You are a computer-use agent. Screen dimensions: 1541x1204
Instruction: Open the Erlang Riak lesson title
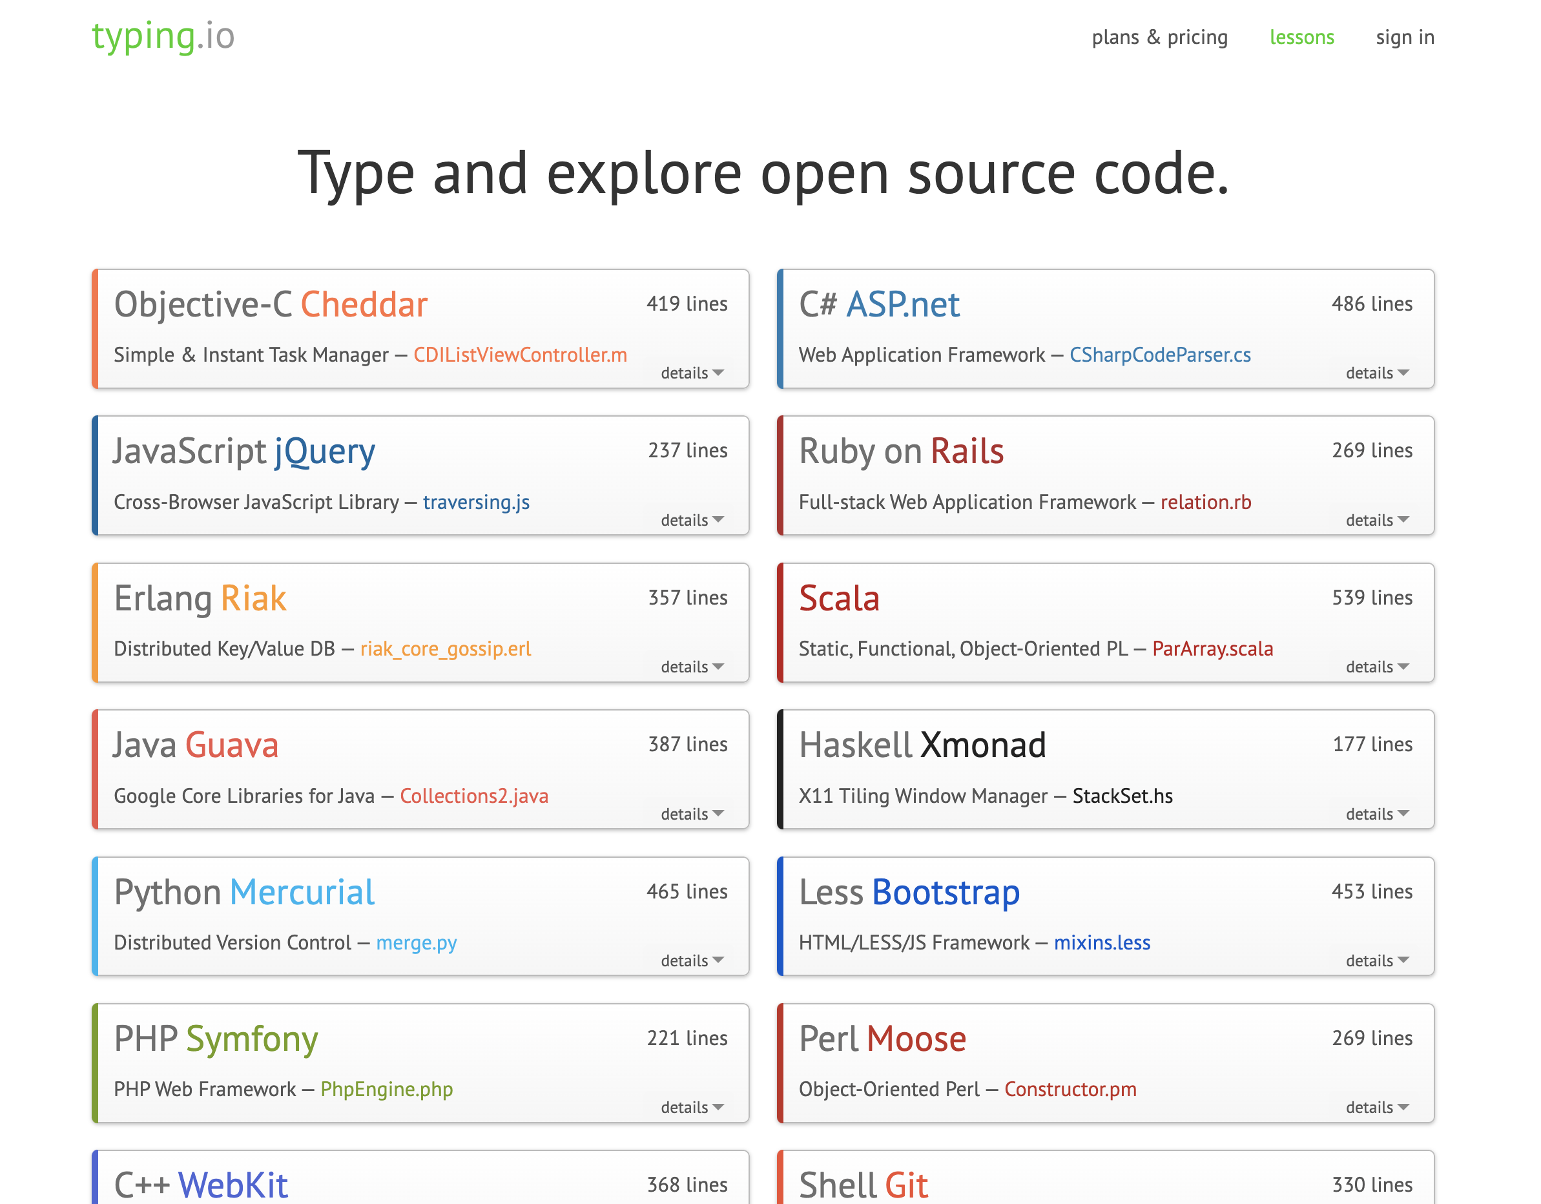coord(200,599)
